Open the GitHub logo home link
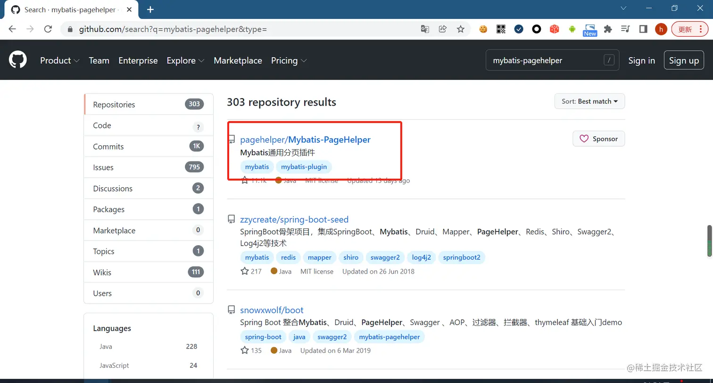The image size is (713, 383). pyautogui.click(x=18, y=60)
